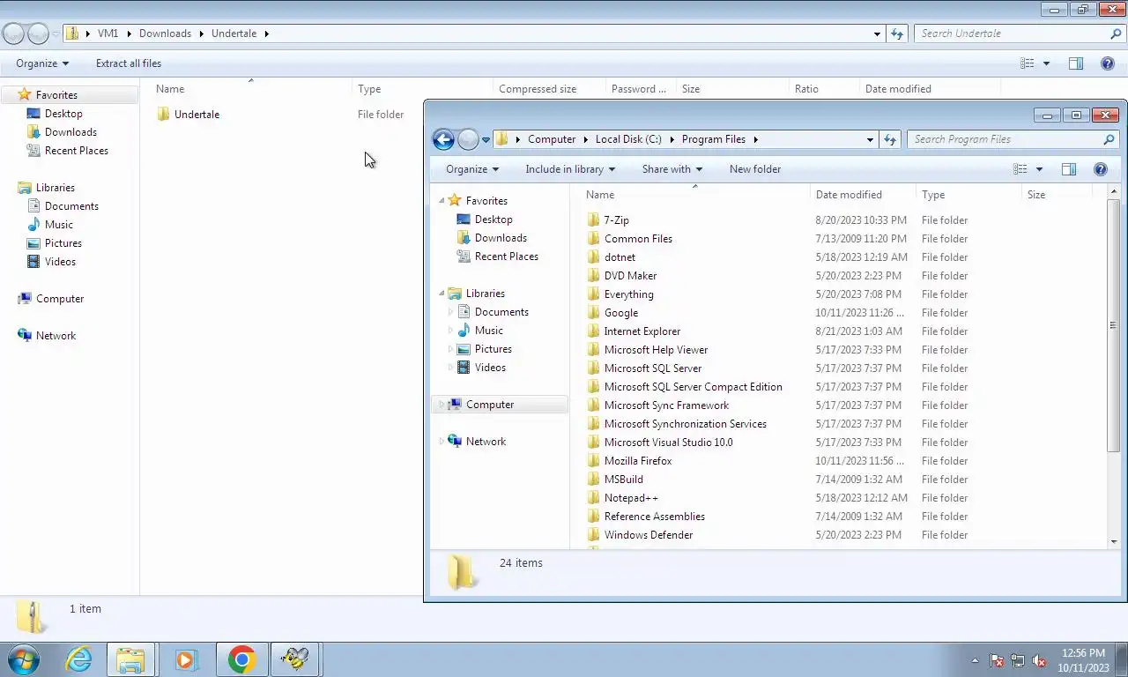Click the Action Center flag tray icon
Image resolution: width=1128 pixels, height=677 pixels.
(997, 660)
